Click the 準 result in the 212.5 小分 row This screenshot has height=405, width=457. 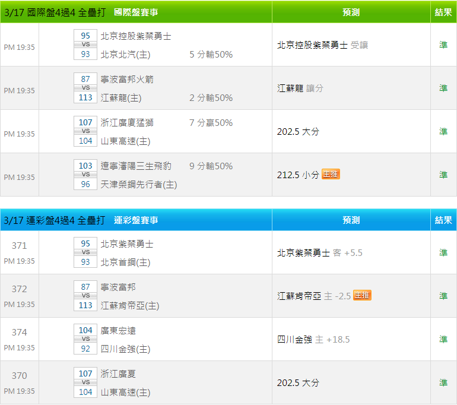[443, 175]
